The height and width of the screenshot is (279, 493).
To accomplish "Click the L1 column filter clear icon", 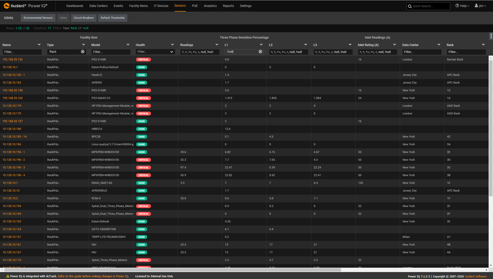I will tap(261, 51).
